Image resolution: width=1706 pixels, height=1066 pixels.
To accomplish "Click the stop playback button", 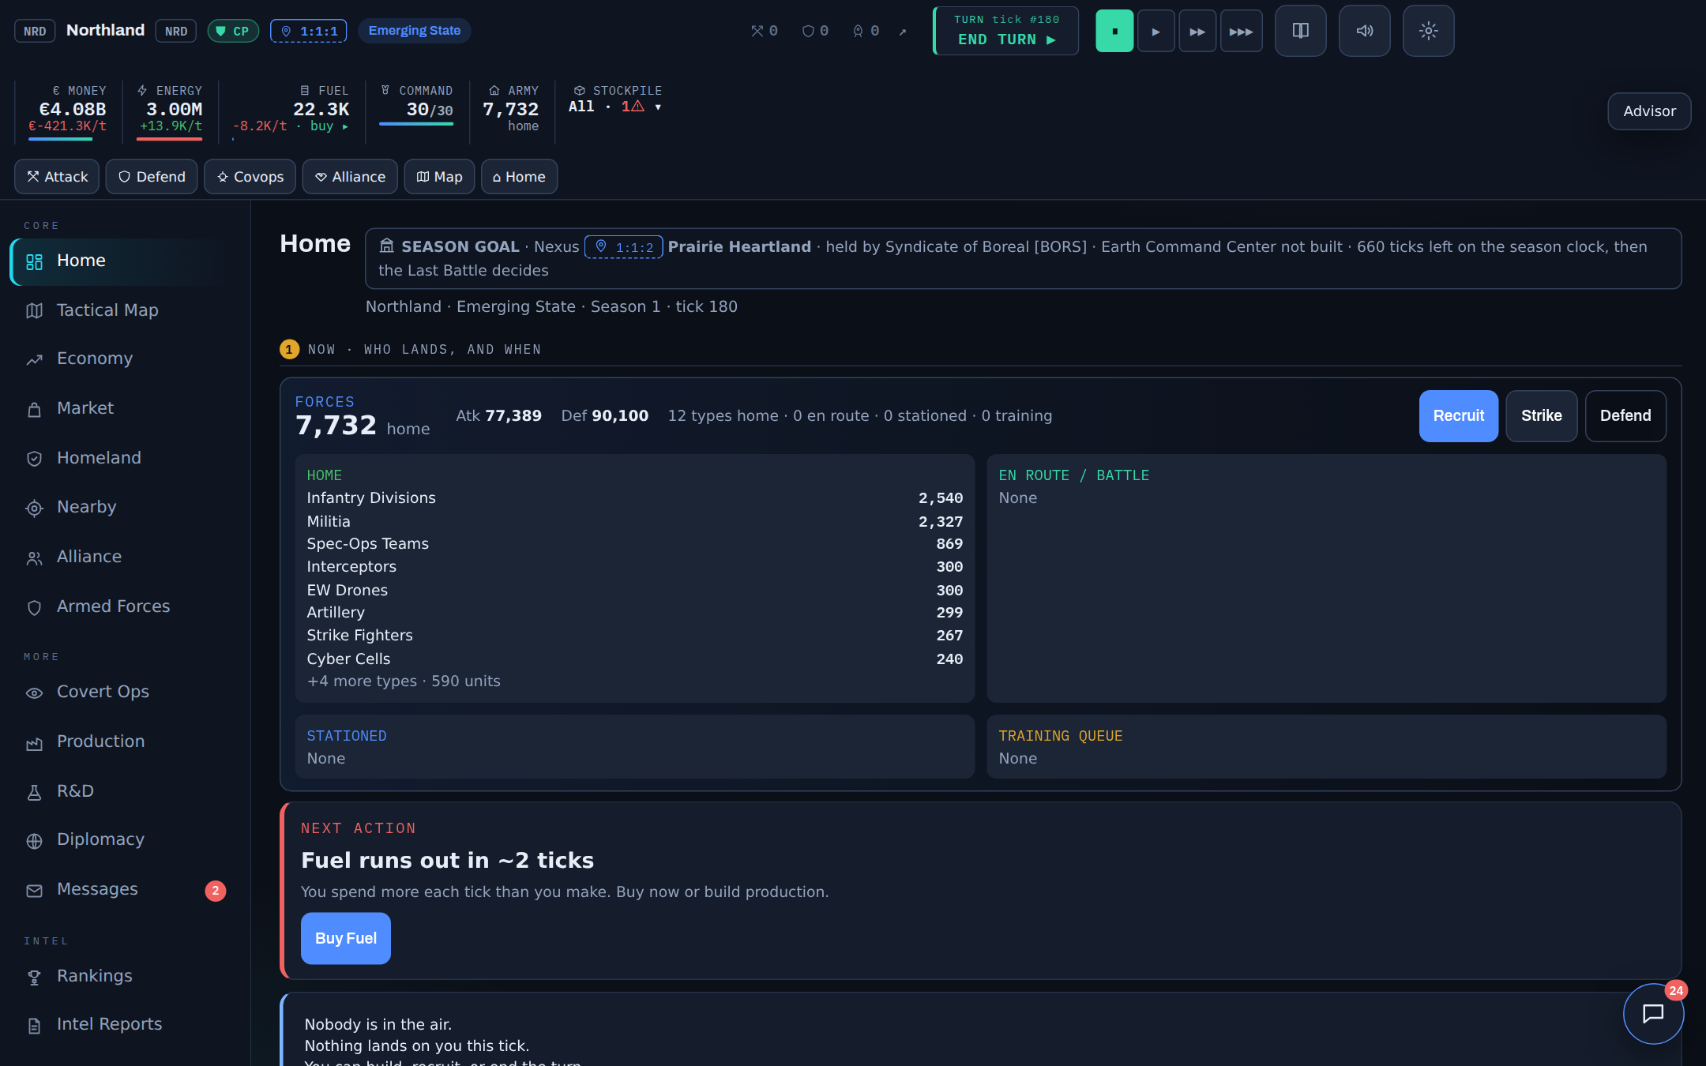I will (1114, 31).
